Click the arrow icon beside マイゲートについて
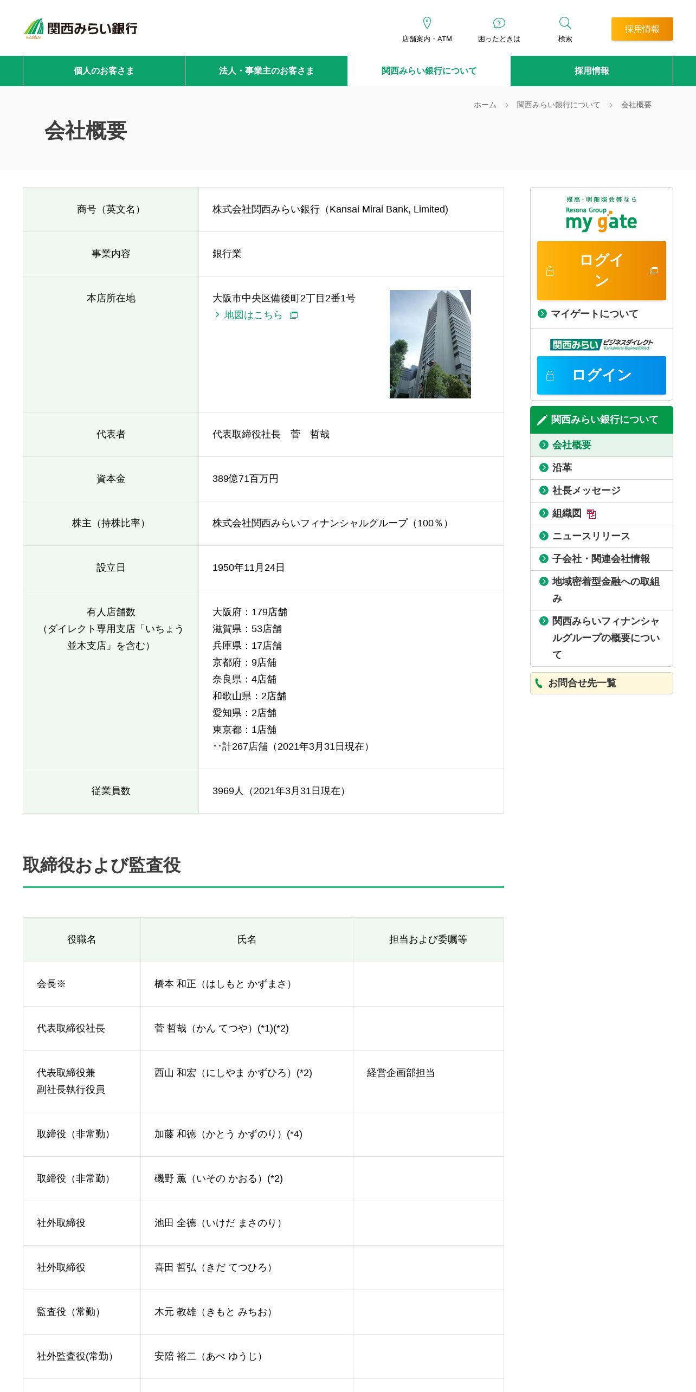The width and height of the screenshot is (696, 1392). (542, 313)
